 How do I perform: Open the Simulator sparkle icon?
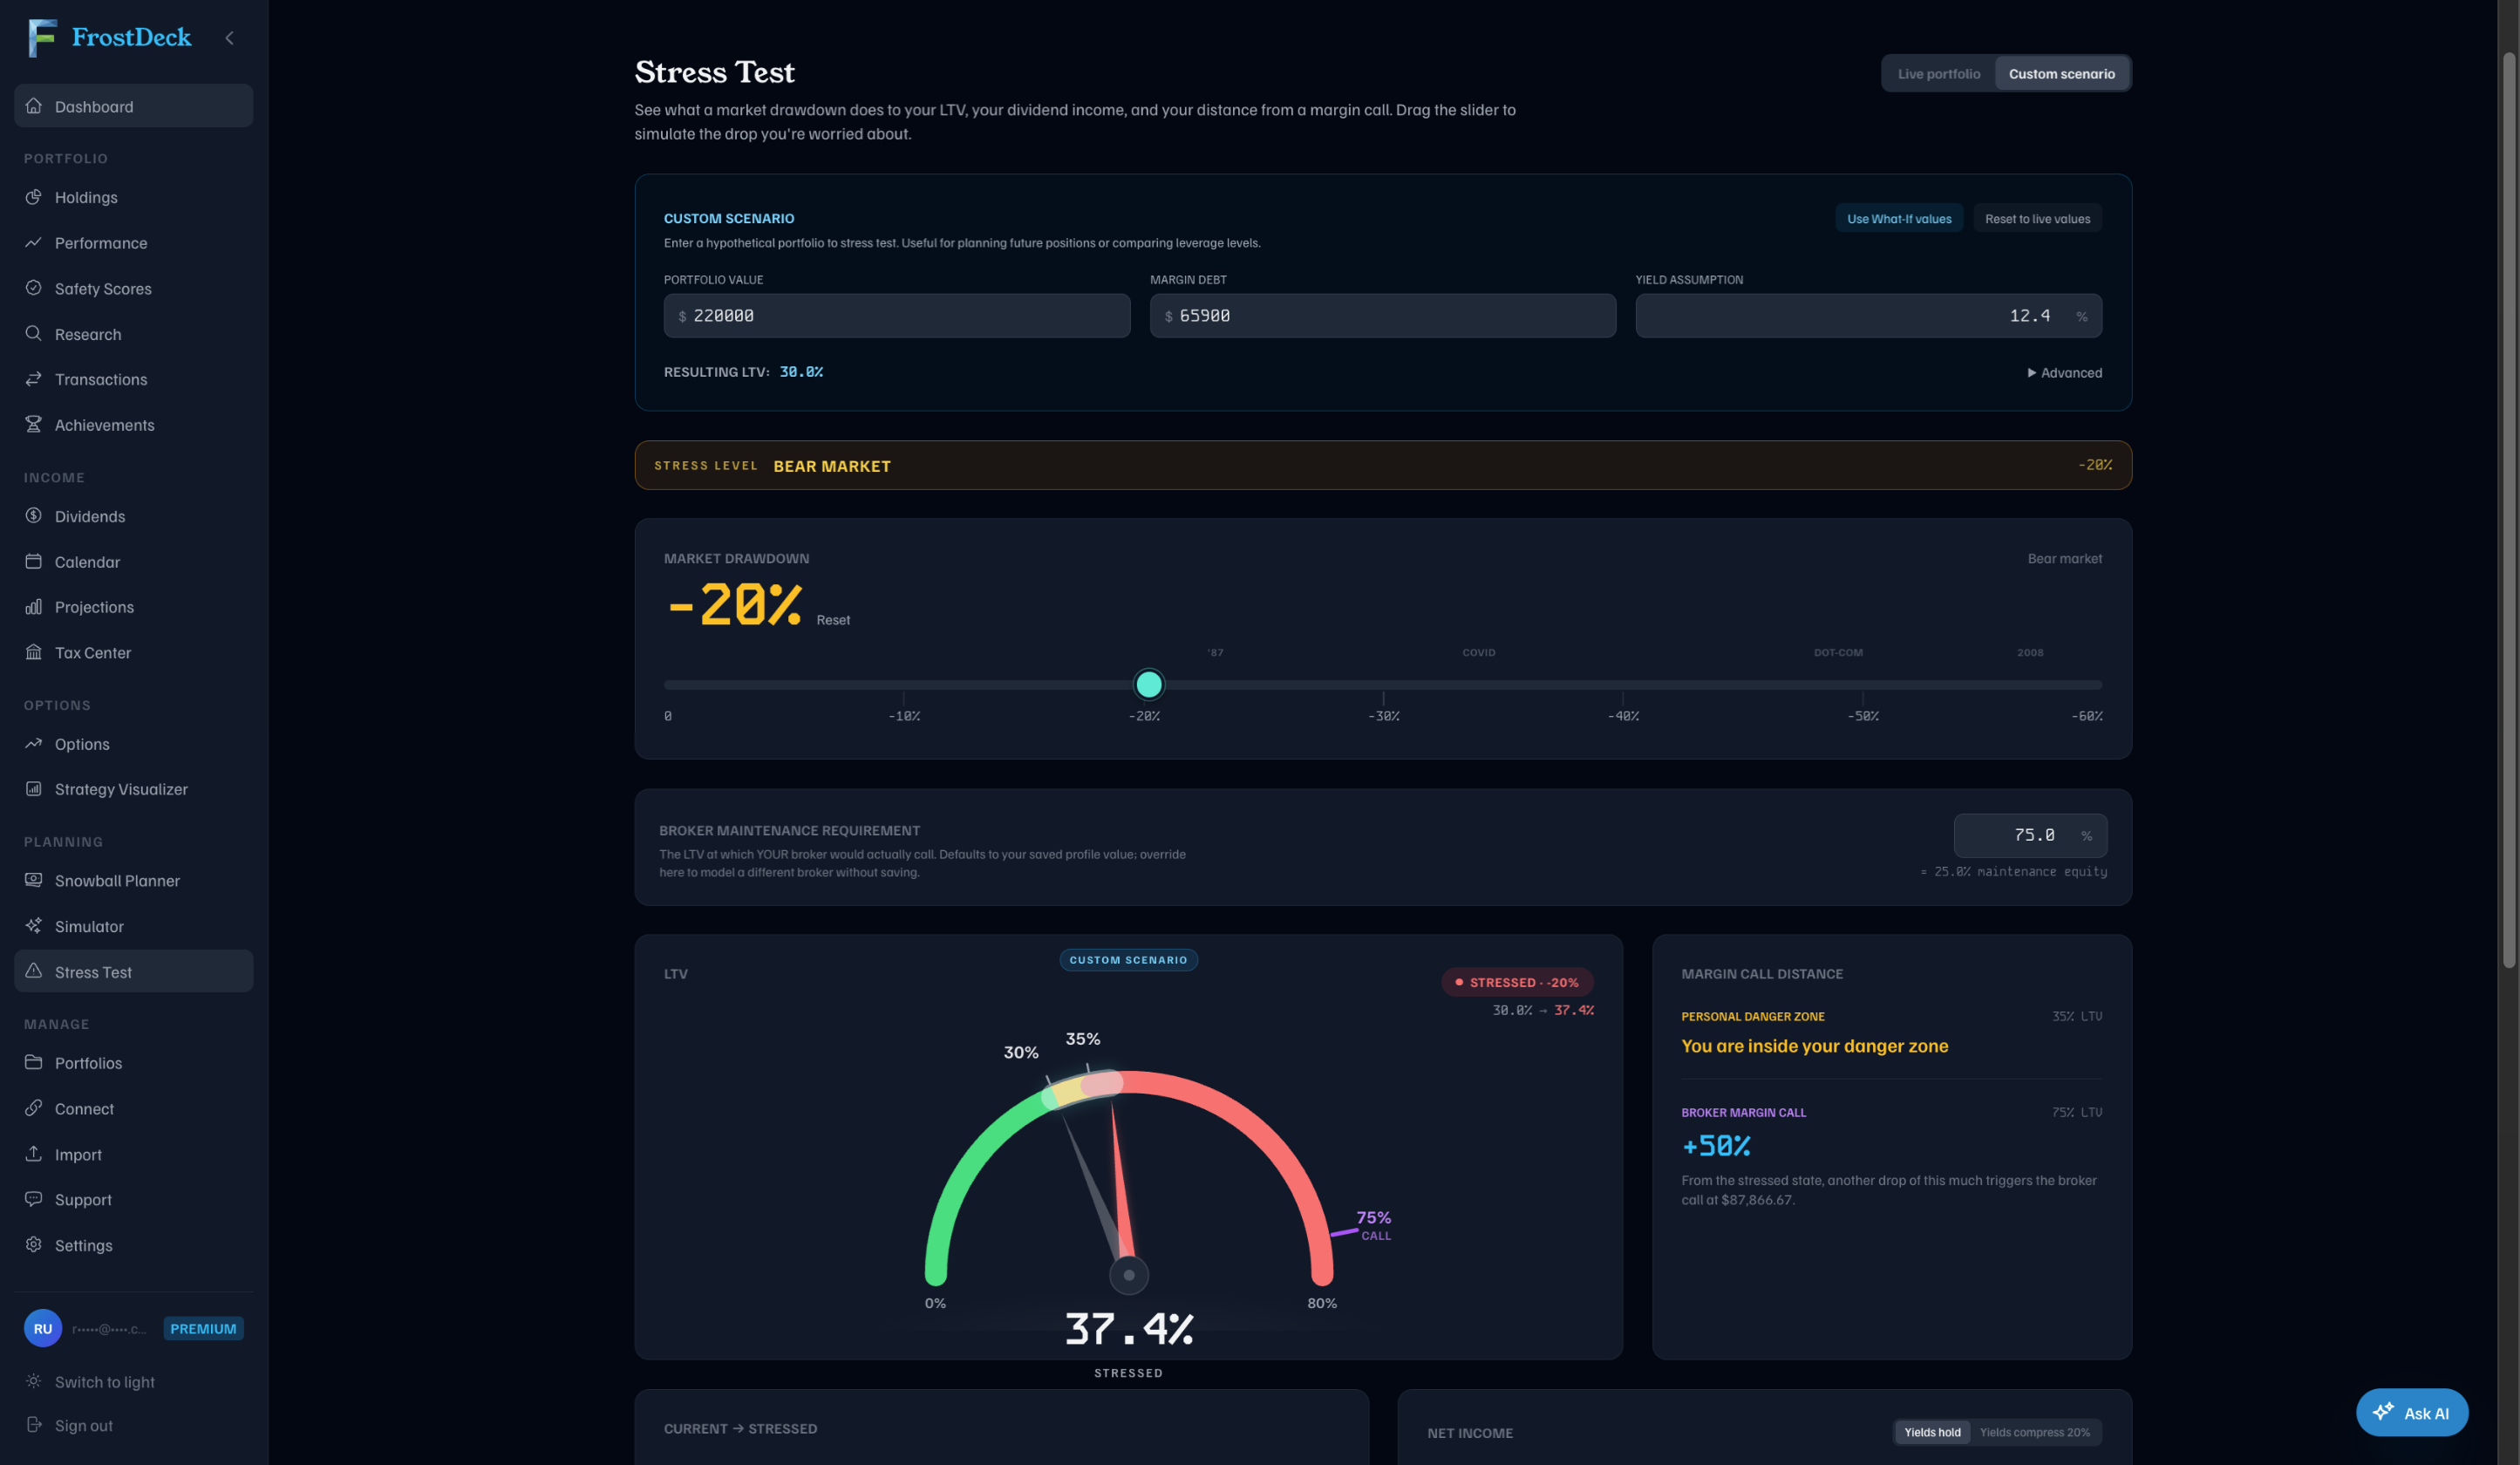tap(34, 925)
